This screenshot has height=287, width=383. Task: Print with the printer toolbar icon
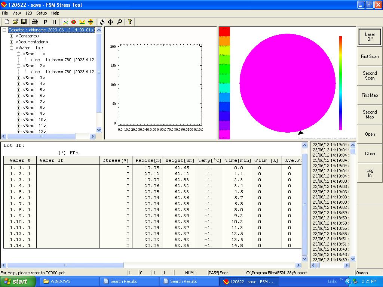35,22
